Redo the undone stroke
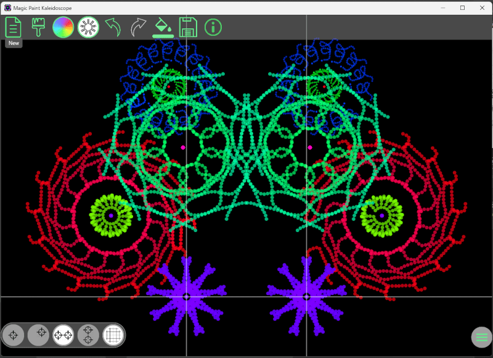The width and height of the screenshot is (493, 358). (138, 27)
